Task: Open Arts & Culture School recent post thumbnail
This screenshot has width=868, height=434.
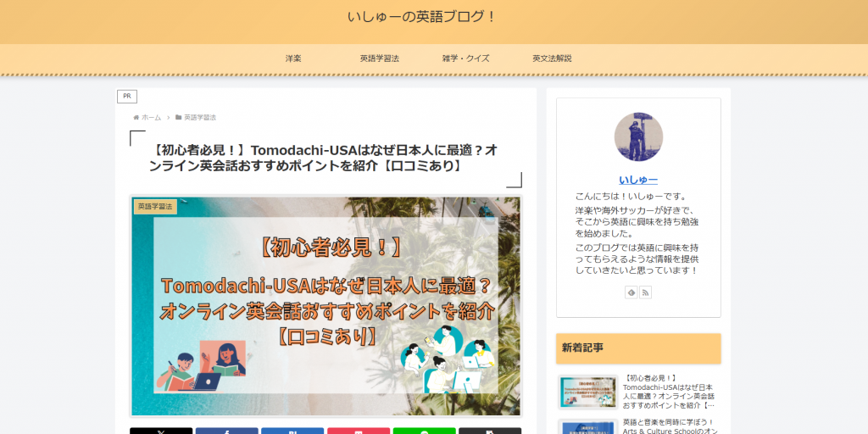Action: (587, 427)
